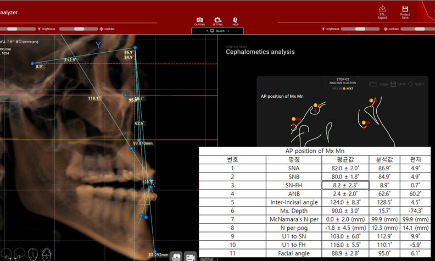Image resolution: width=435 pixels, height=261 pixels.
Task: Select the NEXT step radio dot
Action: (344, 88)
